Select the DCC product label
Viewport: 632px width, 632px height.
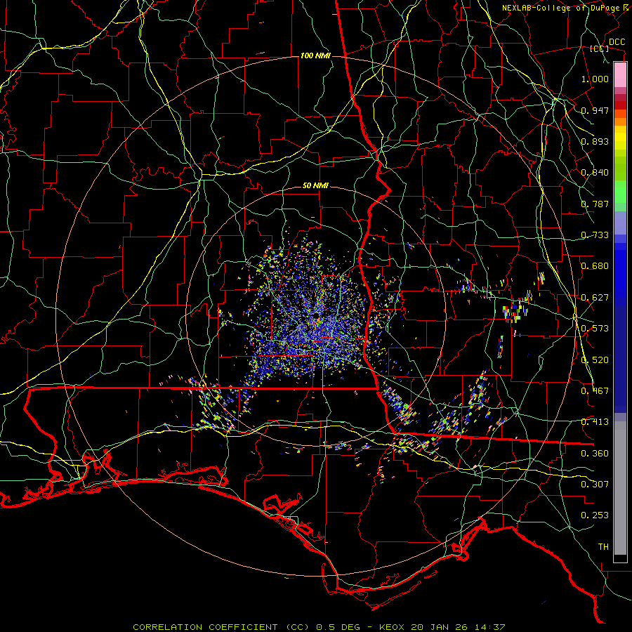(617, 42)
